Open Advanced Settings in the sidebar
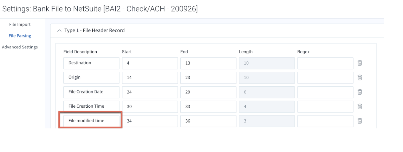 pos(20,47)
